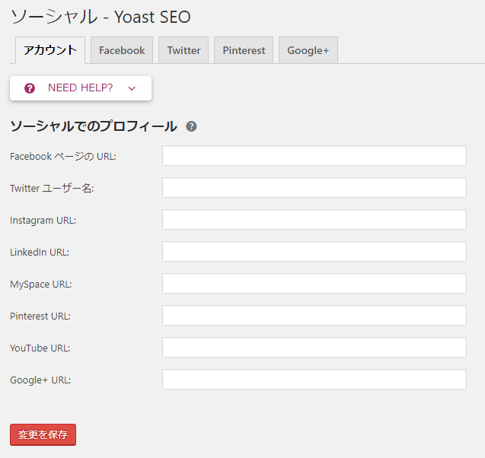Select the Pinterest tab

click(x=244, y=50)
